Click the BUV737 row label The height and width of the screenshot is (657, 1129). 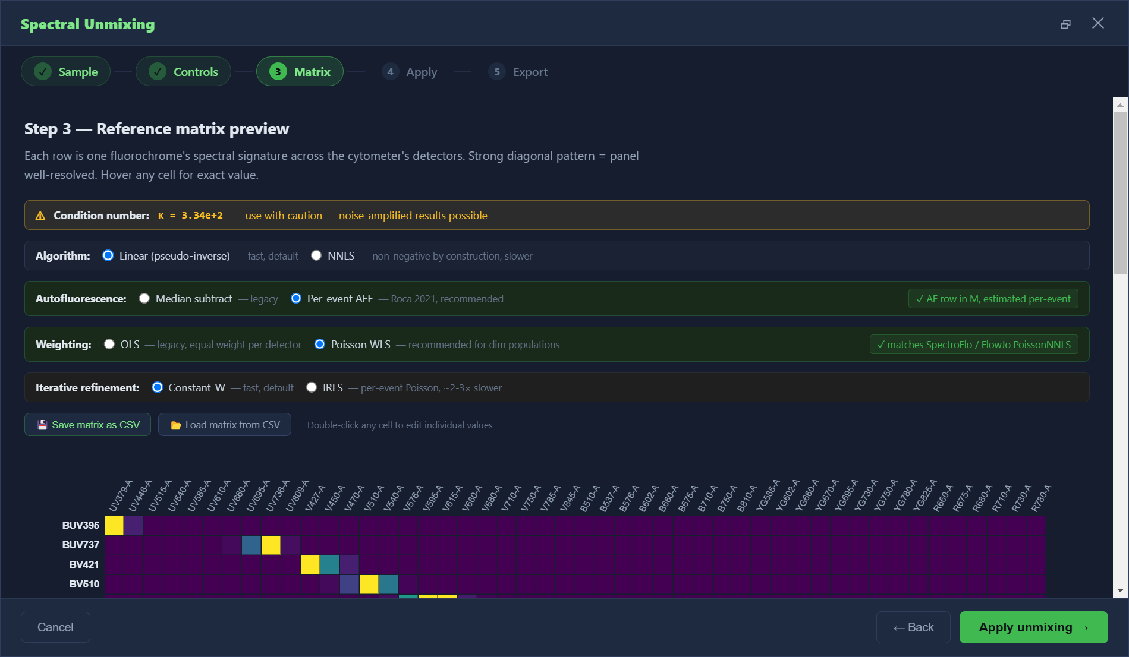[x=81, y=545]
